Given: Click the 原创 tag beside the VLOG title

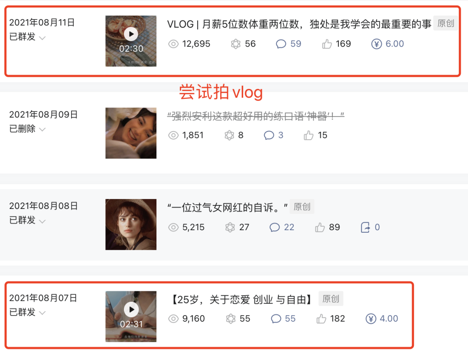Looking at the screenshot, I should pyautogui.click(x=445, y=23).
